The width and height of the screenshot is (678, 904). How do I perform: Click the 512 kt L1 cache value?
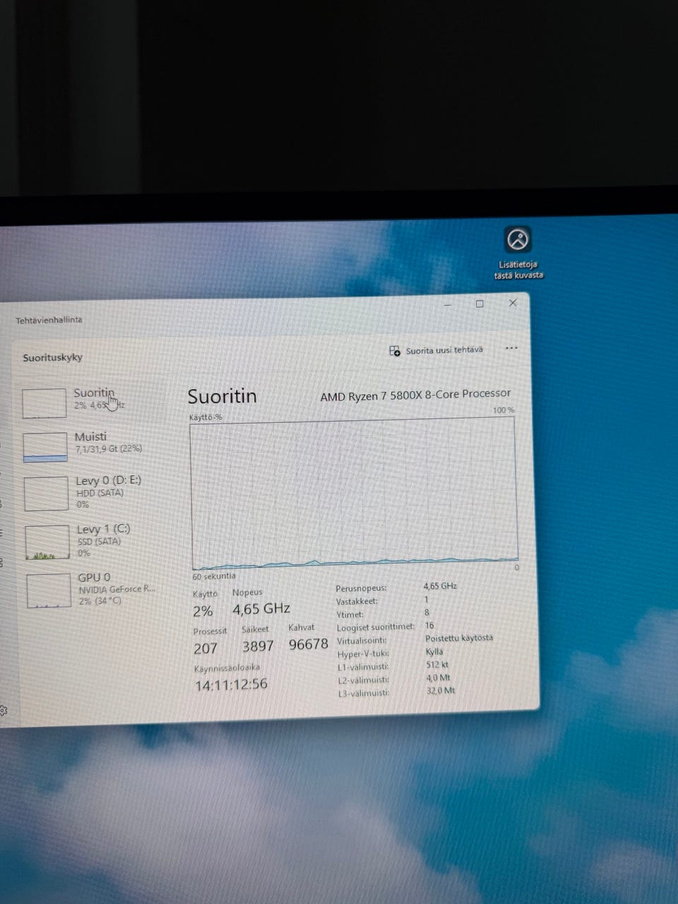point(437,665)
